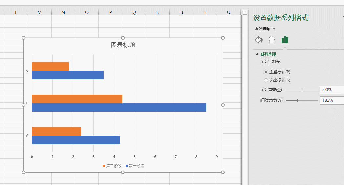Open the Series Options bar chart tab
The width and height of the screenshot is (344, 185).
coord(285,40)
